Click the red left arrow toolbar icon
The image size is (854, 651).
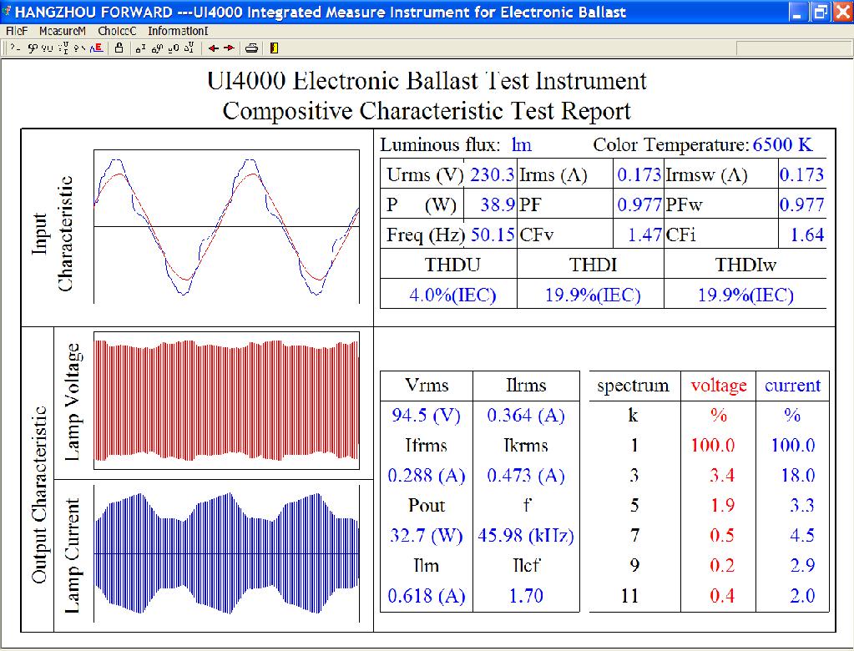(x=214, y=48)
